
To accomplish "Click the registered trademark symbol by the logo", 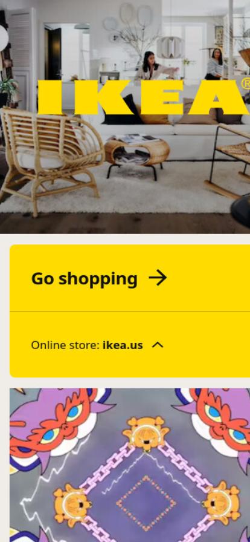I will point(246,84).
